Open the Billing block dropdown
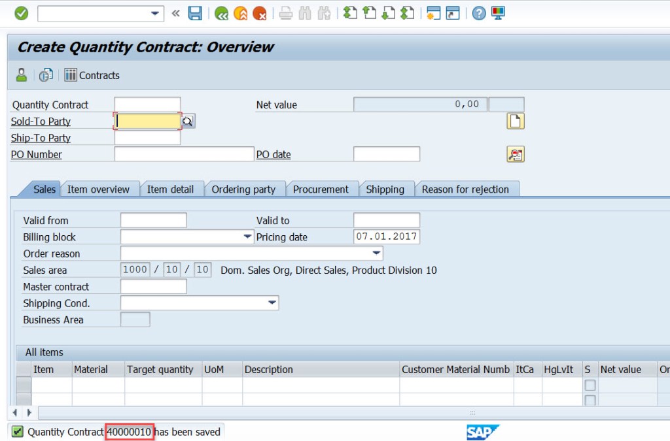The width and height of the screenshot is (670, 441). (x=247, y=237)
